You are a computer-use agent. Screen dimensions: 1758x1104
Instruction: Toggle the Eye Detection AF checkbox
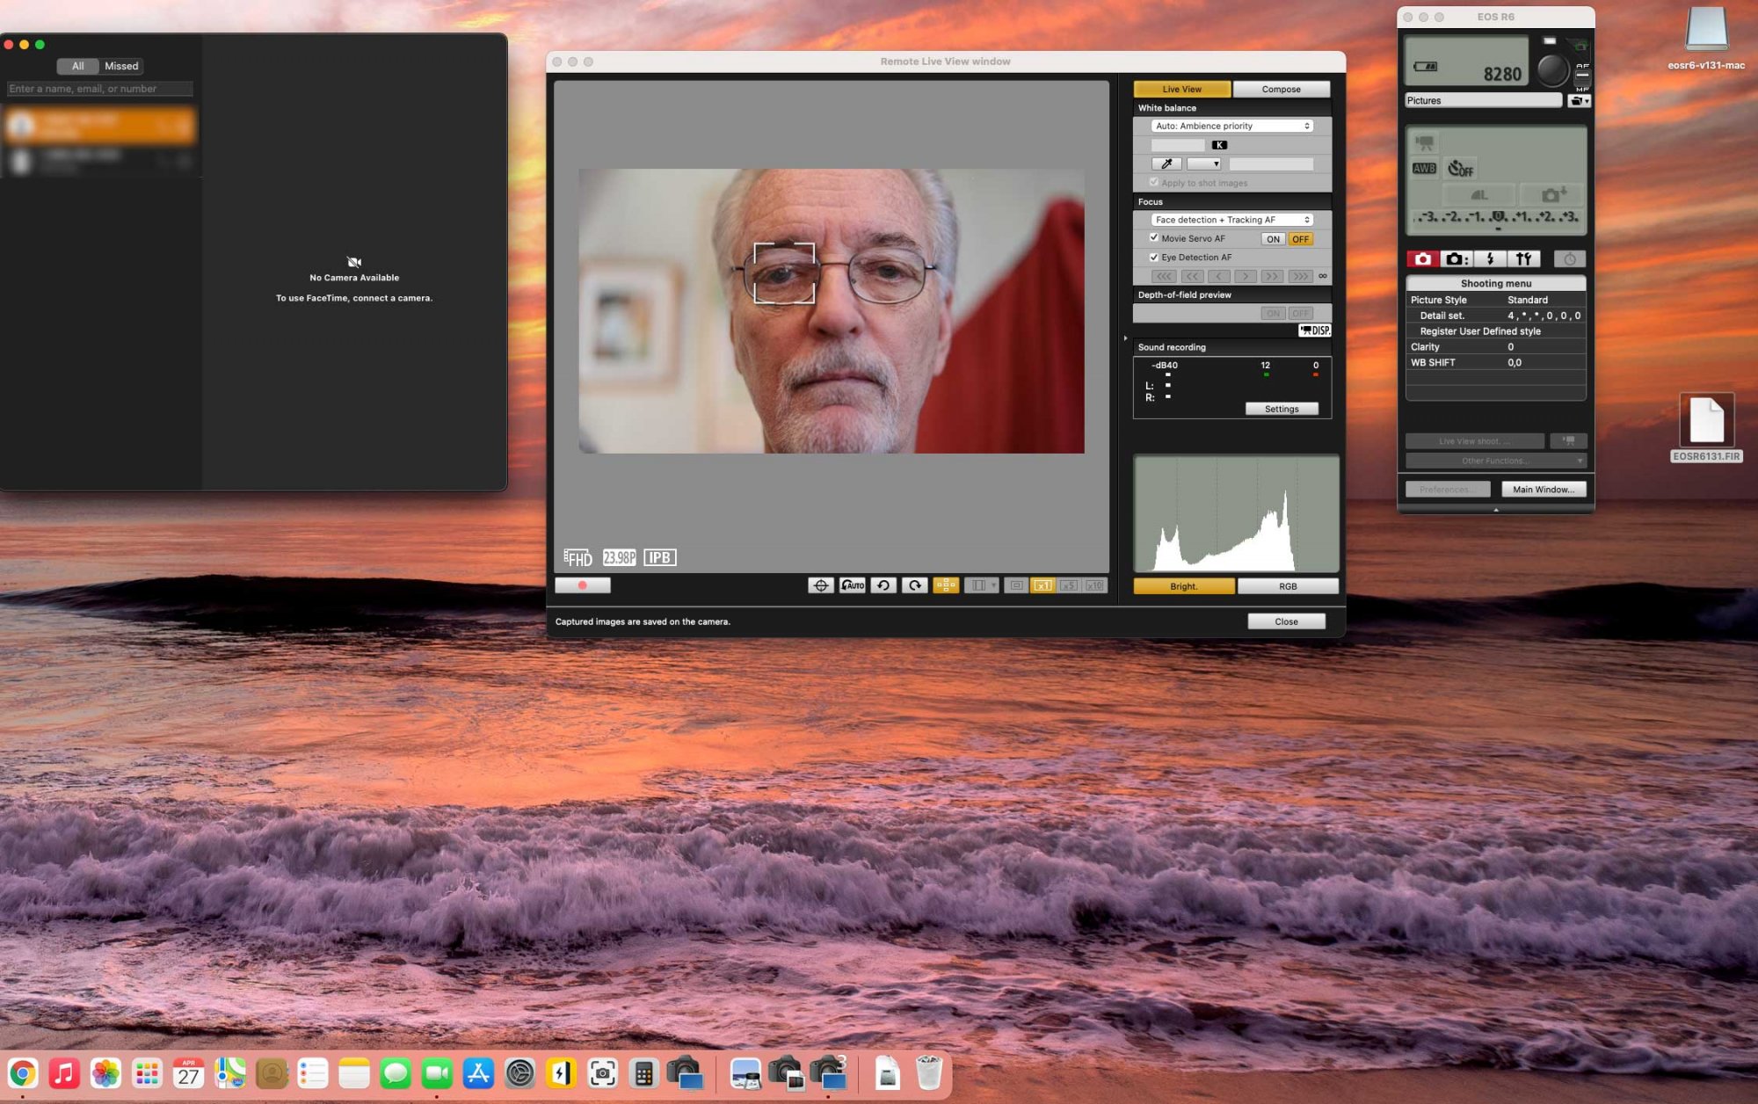(1154, 258)
